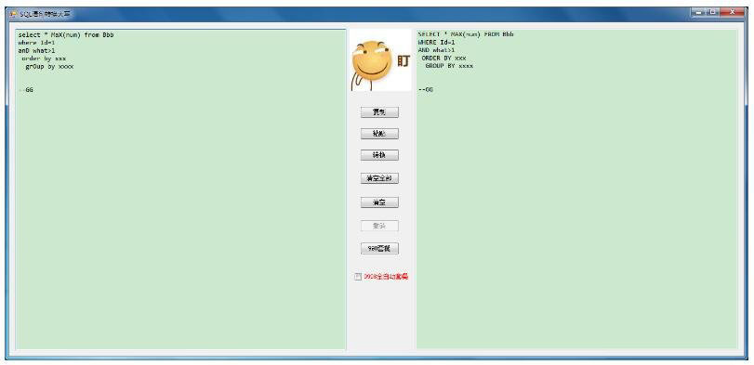Click the four-character 清空全部 clear-all button
Viewport: 754px width, 365px height.
(379, 178)
